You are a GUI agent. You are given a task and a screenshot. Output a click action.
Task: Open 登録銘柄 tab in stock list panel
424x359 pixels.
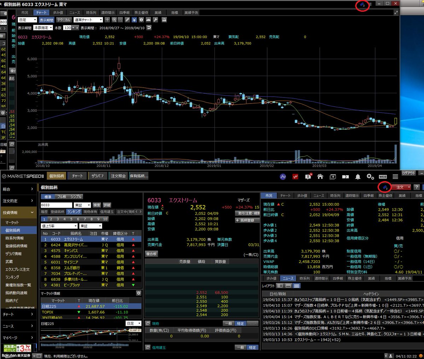(x=57, y=212)
